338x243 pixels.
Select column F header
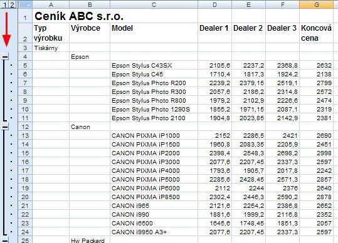coord(282,4)
